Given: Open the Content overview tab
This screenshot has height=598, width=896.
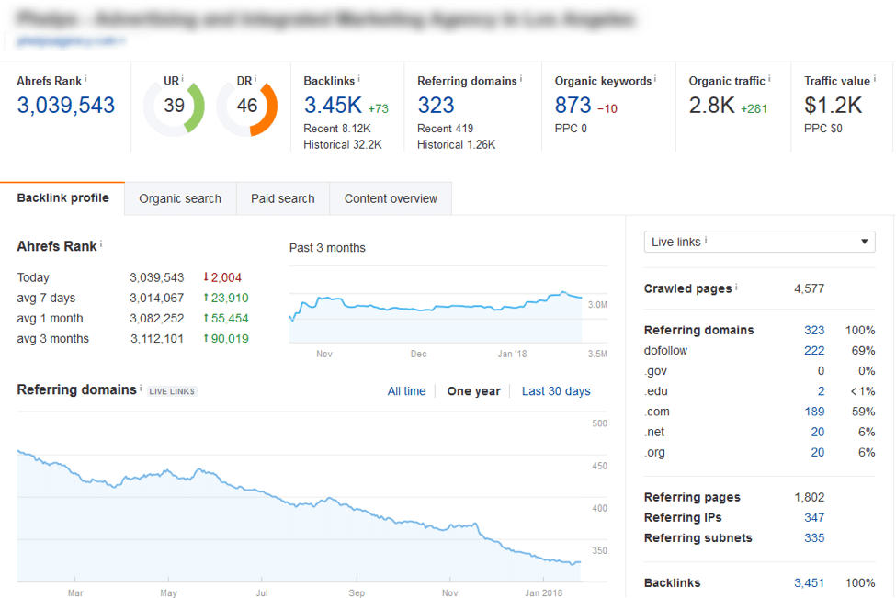Looking at the screenshot, I should pyautogui.click(x=391, y=198).
